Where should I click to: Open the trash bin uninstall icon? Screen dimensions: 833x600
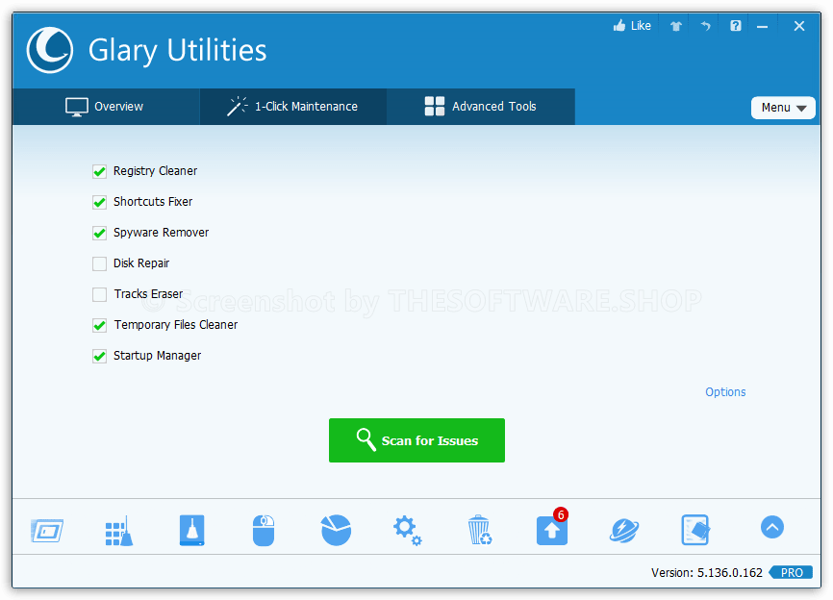480,530
